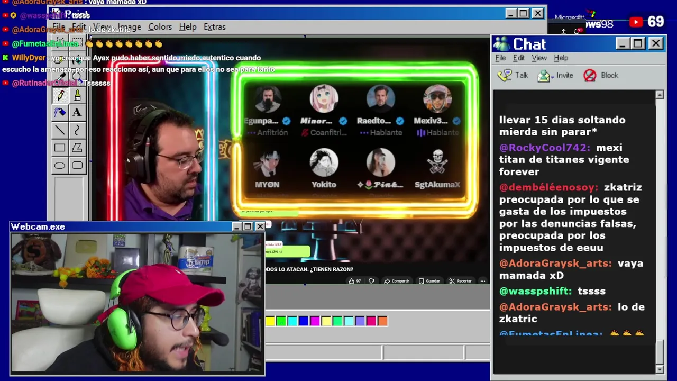This screenshot has width=677, height=381.
Task: Select the rectangular Select tool in Paint
Action: pyautogui.click(x=77, y=42)
